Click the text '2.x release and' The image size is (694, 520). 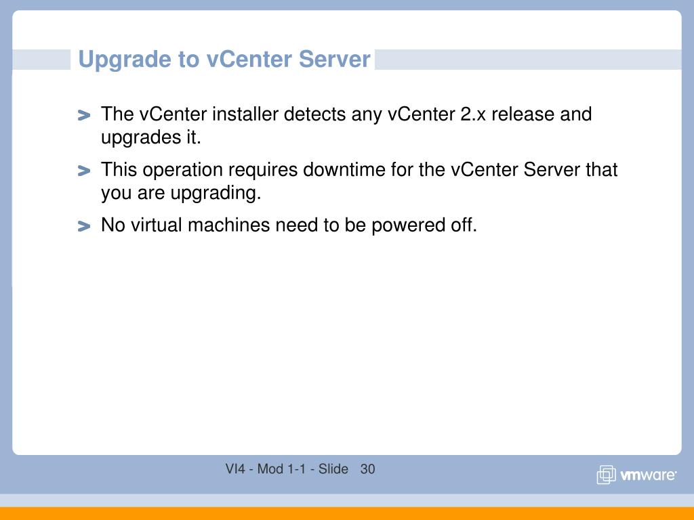(526, 114)
